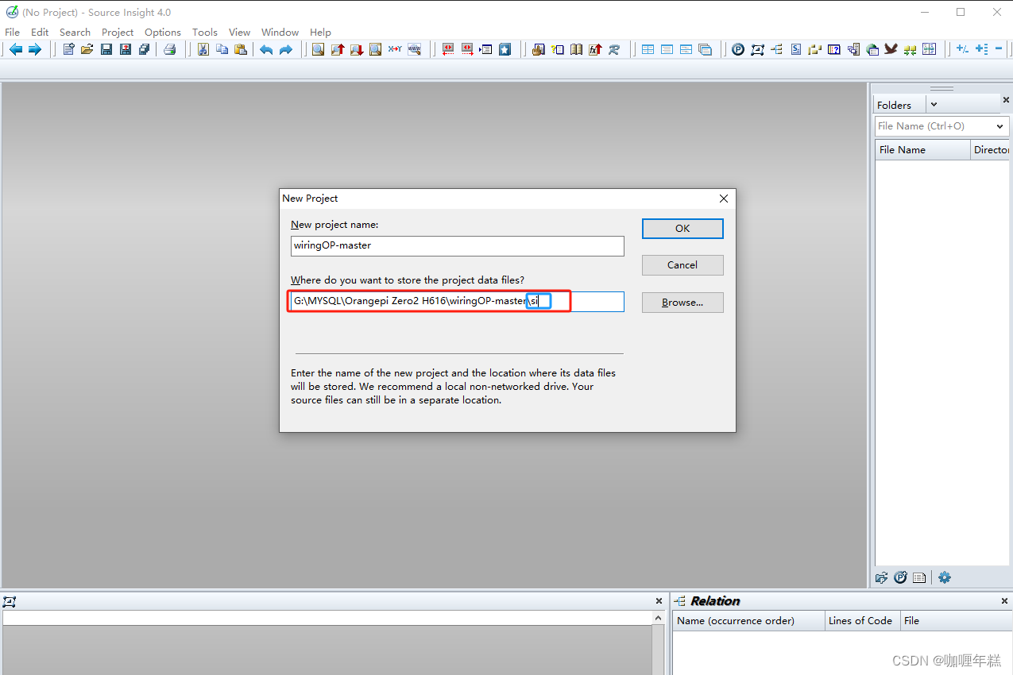Close the bottom-left context panel
Screen dimensions: 1013x675
click(x=659, y=601)
